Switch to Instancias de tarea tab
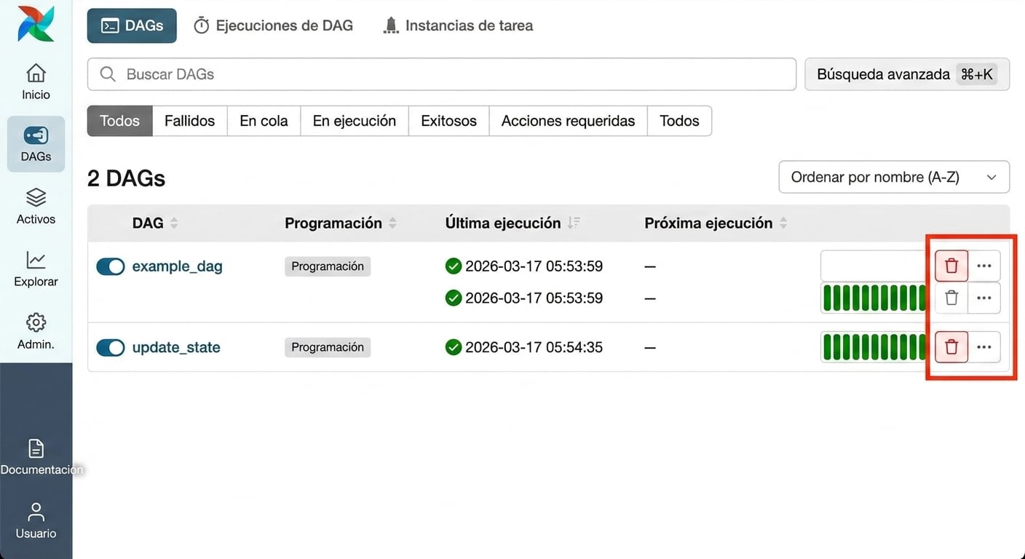Viewport: 1025px width, 559px height. (458, 25)
